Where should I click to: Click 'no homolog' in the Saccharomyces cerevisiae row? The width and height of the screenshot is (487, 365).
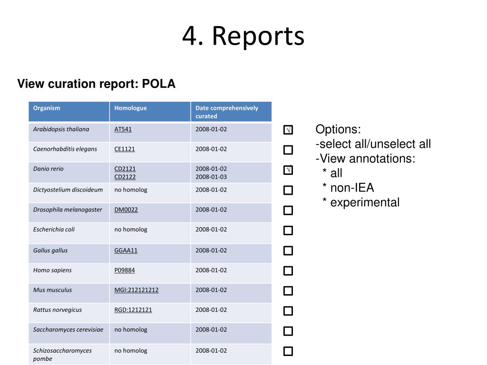131,330
